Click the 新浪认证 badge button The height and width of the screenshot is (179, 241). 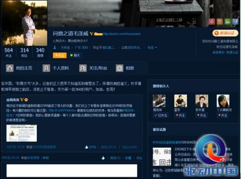tap(225, 33)
